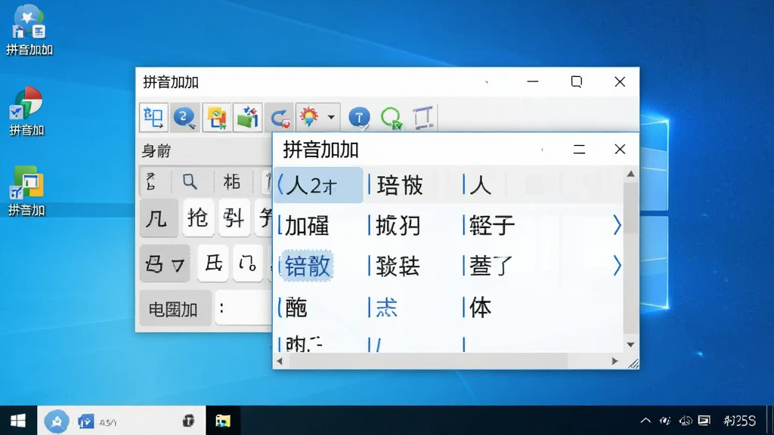
Task: Select the 体 candidate
Action: tap(480, 307)
